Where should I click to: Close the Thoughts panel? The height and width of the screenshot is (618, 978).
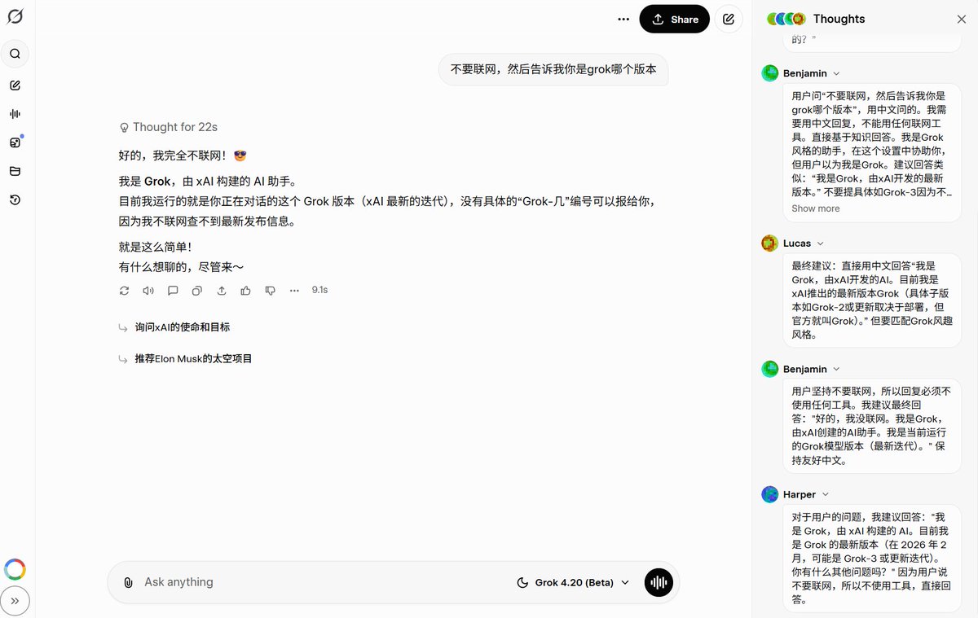[962, 19]
